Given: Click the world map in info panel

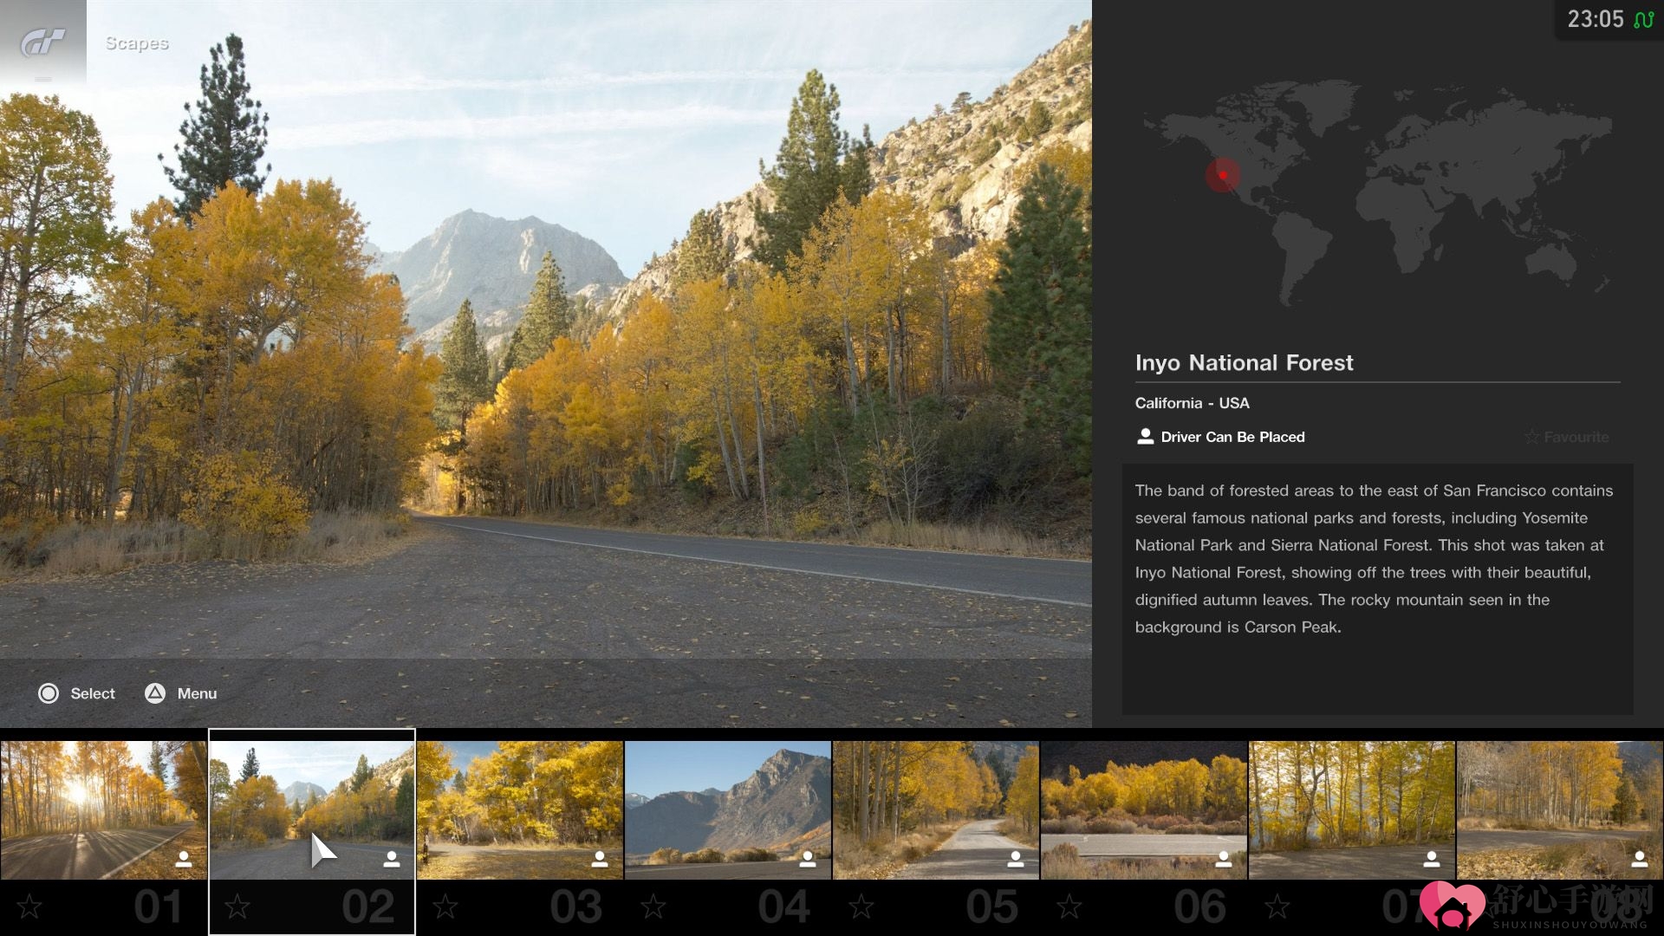Looking at the screenshot, I should pyautogui.click(x=1378, y=192).
